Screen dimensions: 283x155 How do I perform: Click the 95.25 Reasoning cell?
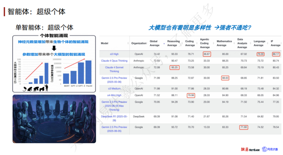click(x=174, y=68)
